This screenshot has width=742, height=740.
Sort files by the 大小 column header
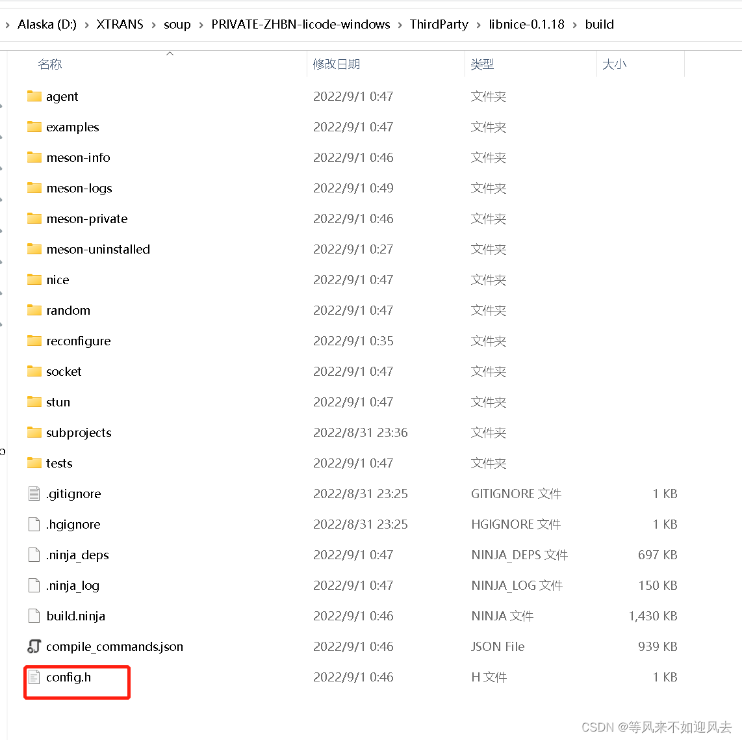tap(615, 64)
